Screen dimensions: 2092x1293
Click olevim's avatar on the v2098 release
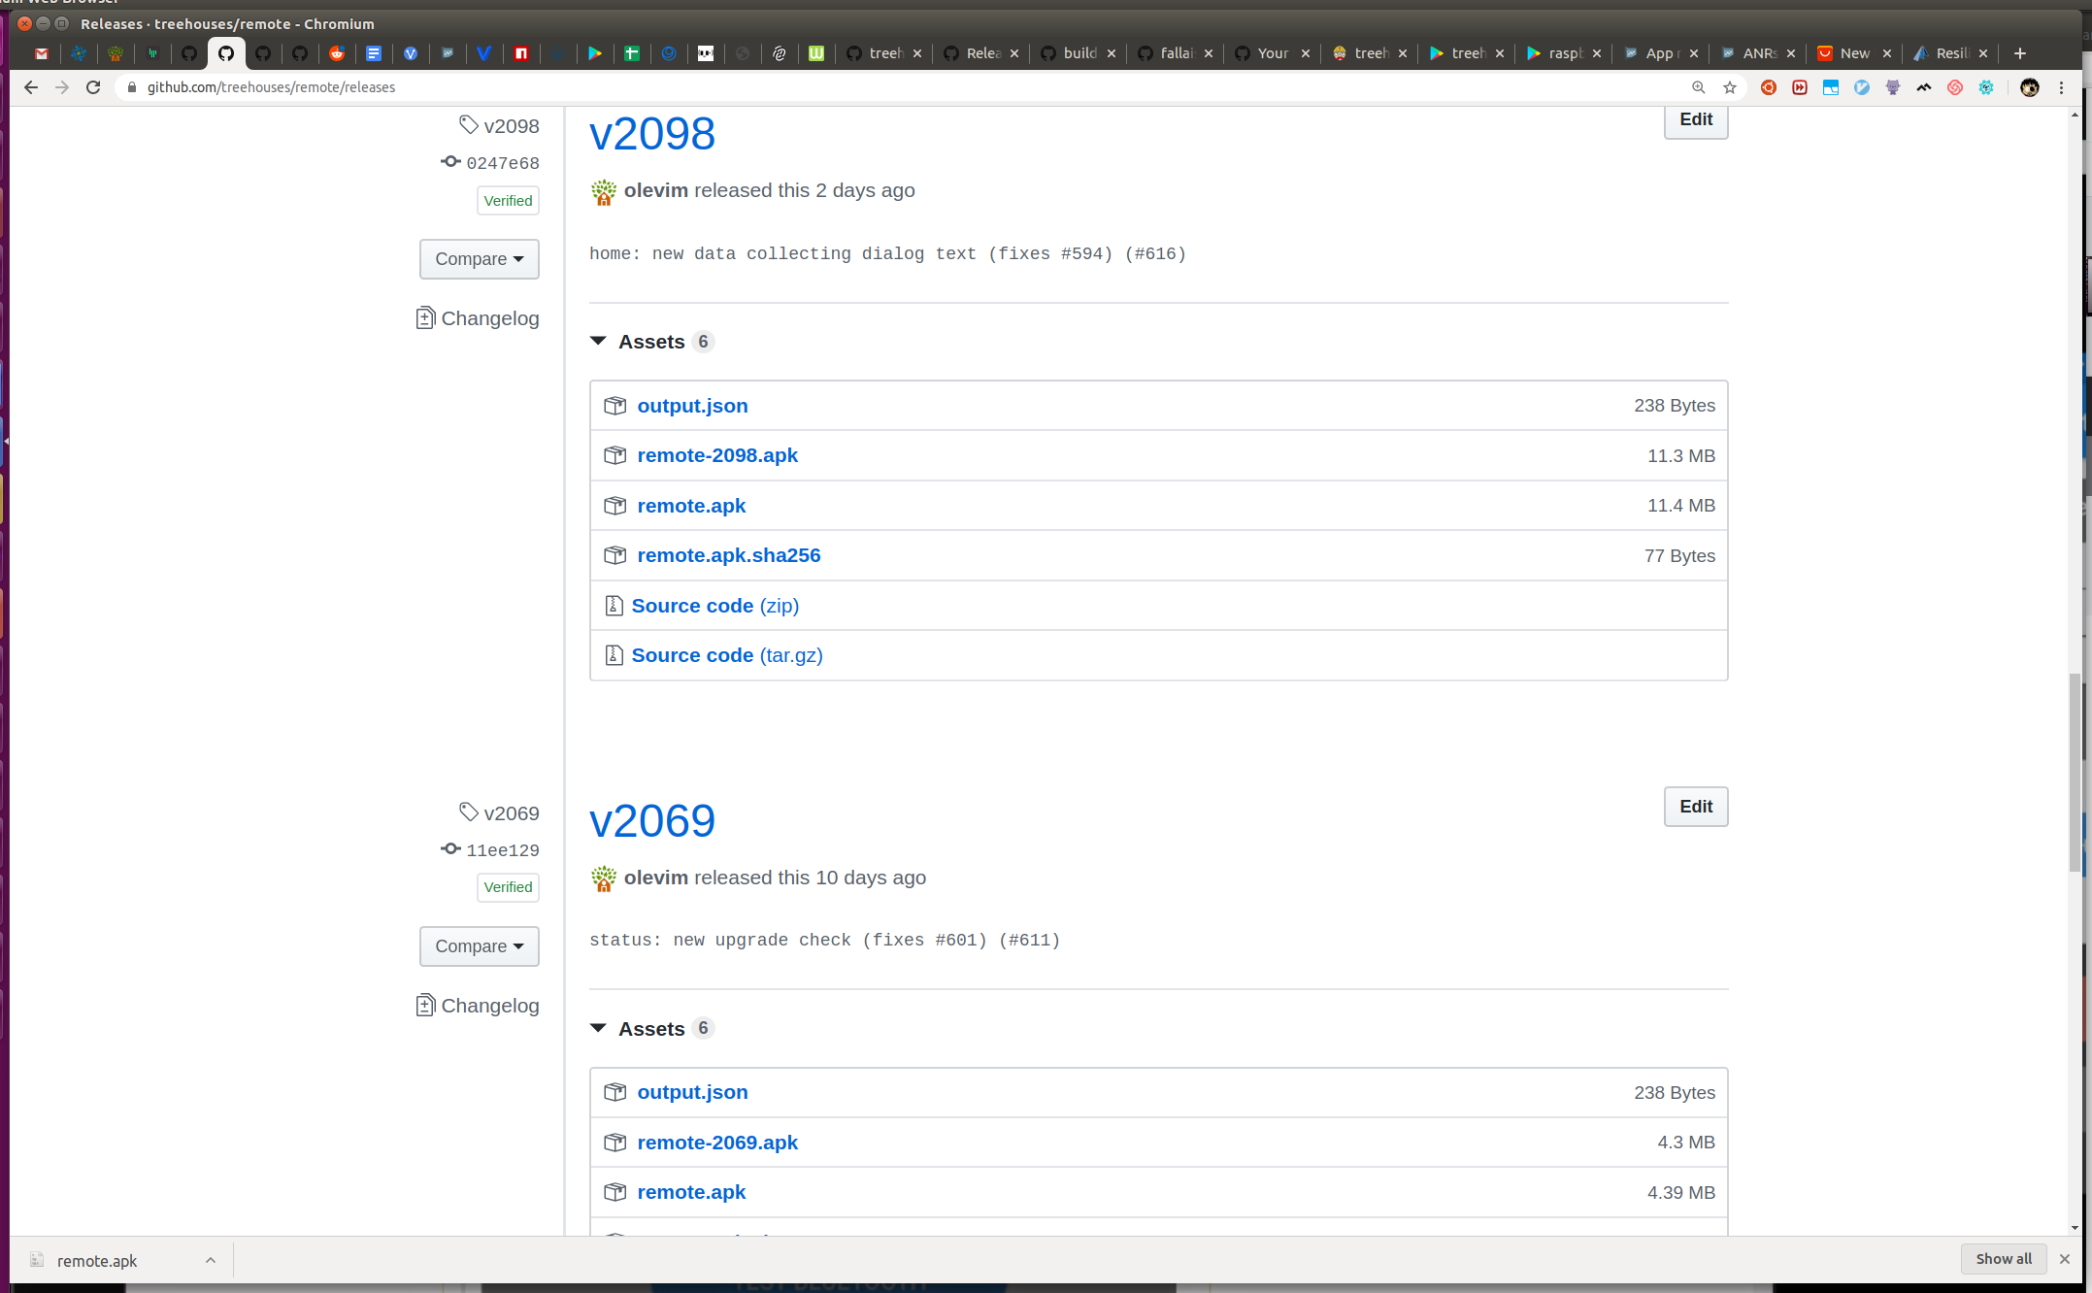tap(603, 191)
